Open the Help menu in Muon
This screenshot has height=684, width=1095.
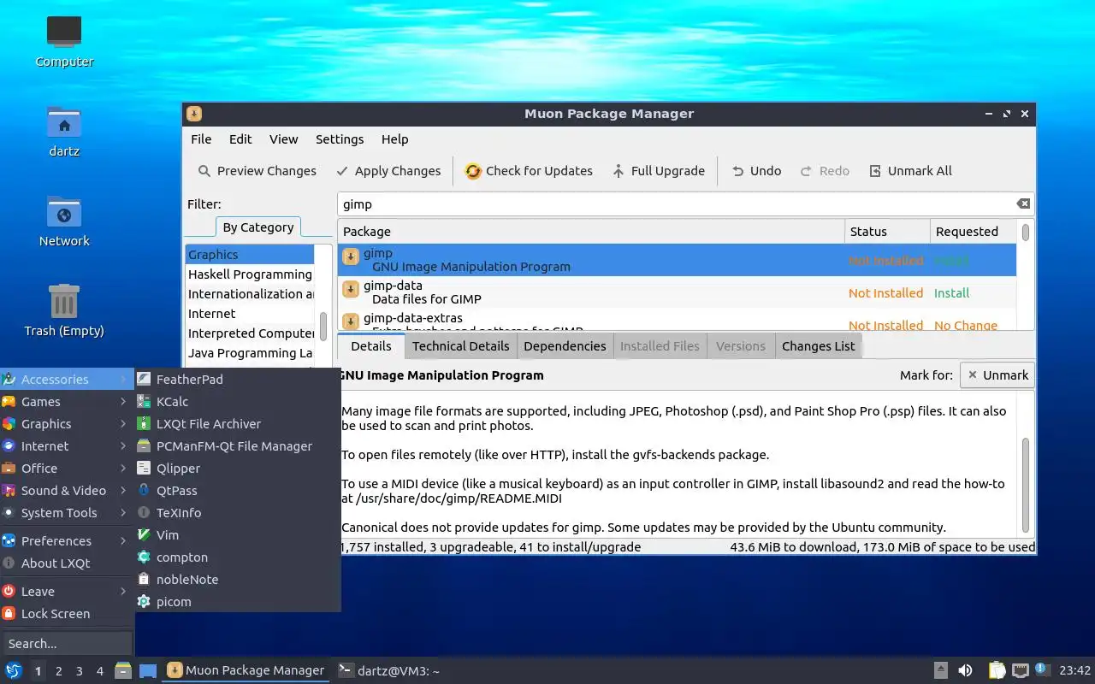(394, 139)
